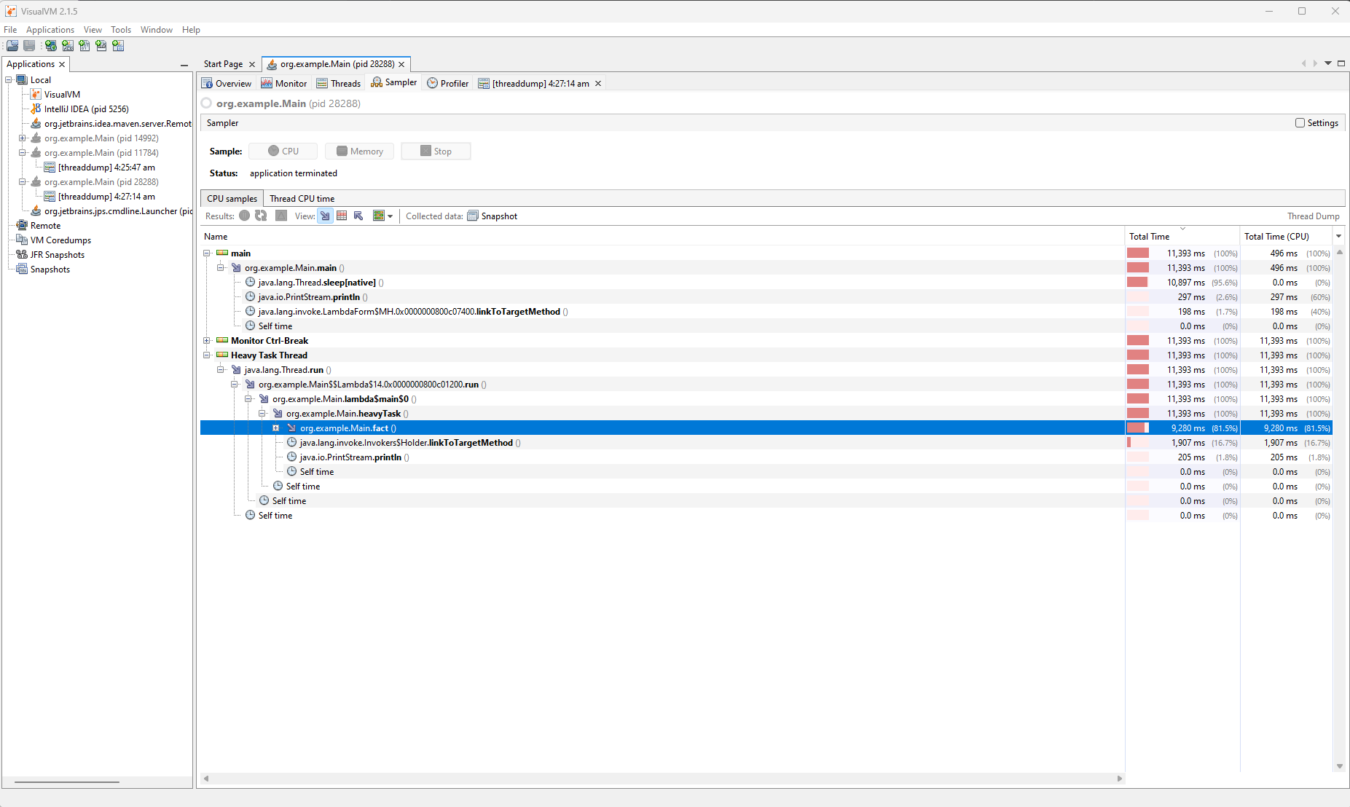Viewport: 1350px width, 807px height.
Task: Click the Add JMX Connection toolbar icon
Action: [68, 45]
